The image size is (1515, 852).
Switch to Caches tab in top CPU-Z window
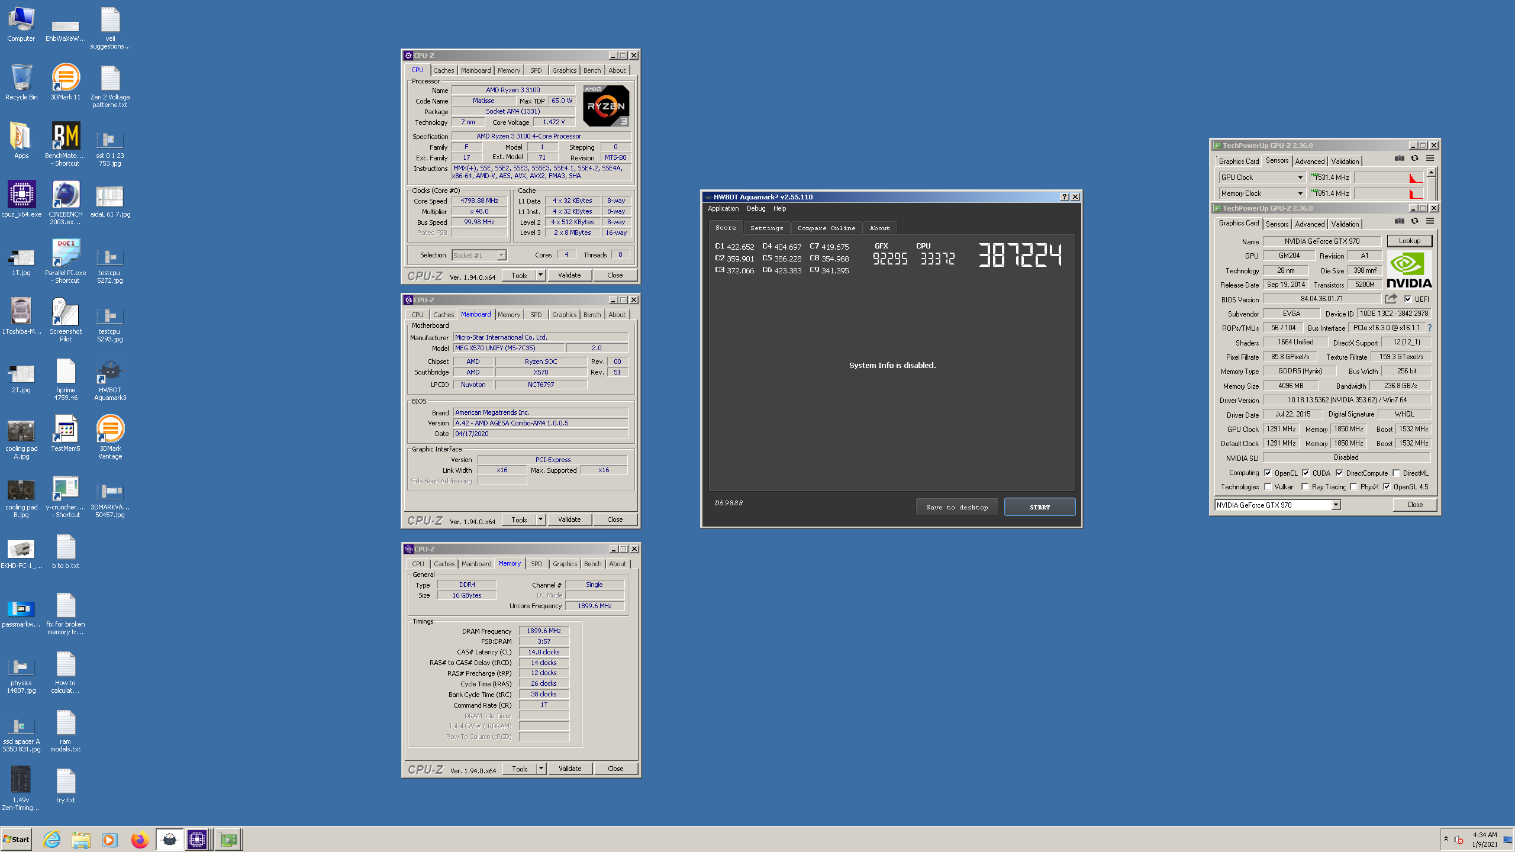coord(443,70)
